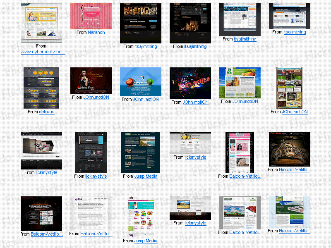The width and height of the screenshot is (331, 248).
Task: Click itsajimithing link in the top-right corner
Action: (x=295, y=32)
